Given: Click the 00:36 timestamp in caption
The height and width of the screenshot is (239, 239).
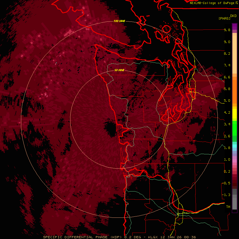Looking at the screenshot, I should [x=190, y=237].
